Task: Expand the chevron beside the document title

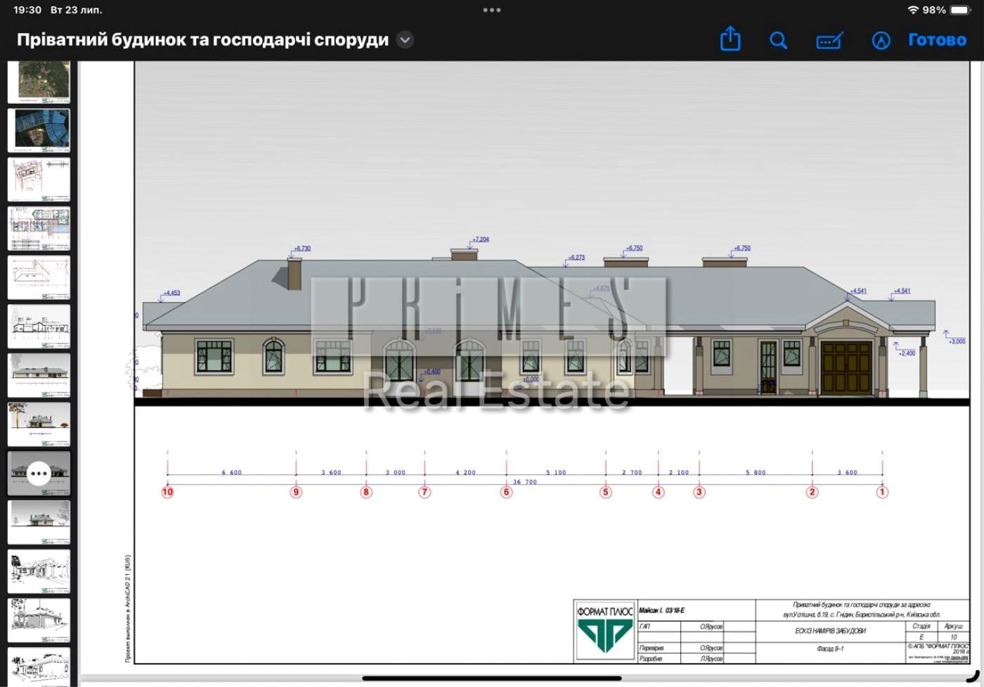Action: pyautogui.click(x=405, y=39)
